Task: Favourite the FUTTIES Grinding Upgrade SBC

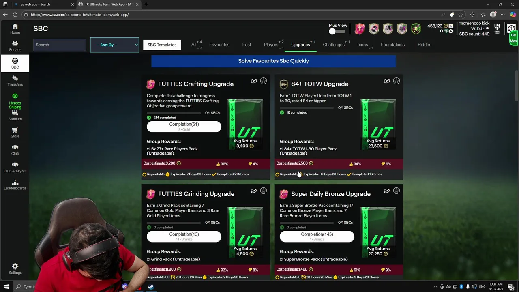Action: 264,191
